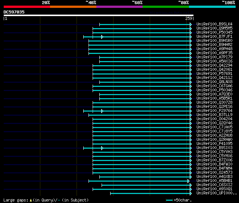Viewport: 239px width, 203px height.
Task: Click UniRef100_C7JA05 label
Action: pyautogui.click(x=214, y=127)
